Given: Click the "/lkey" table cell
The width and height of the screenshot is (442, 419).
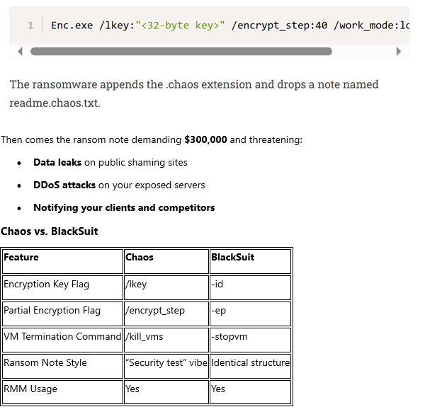Looking at the screenshot, I should tap(166, 287).
